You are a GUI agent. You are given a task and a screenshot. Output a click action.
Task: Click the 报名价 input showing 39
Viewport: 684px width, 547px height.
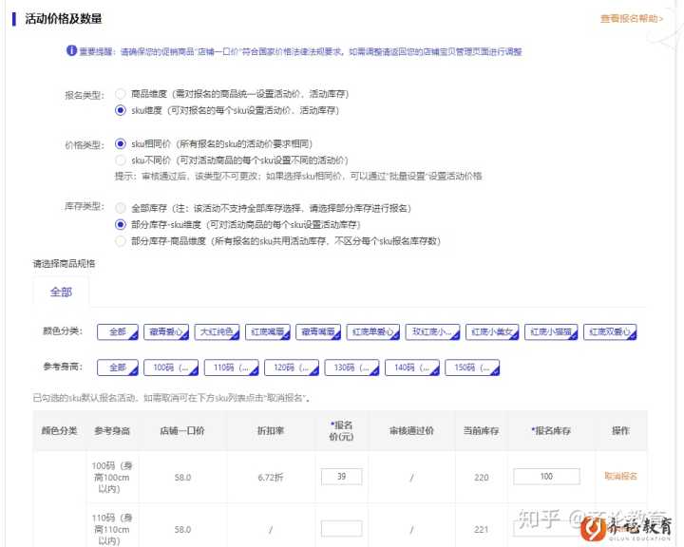[341, 477]
